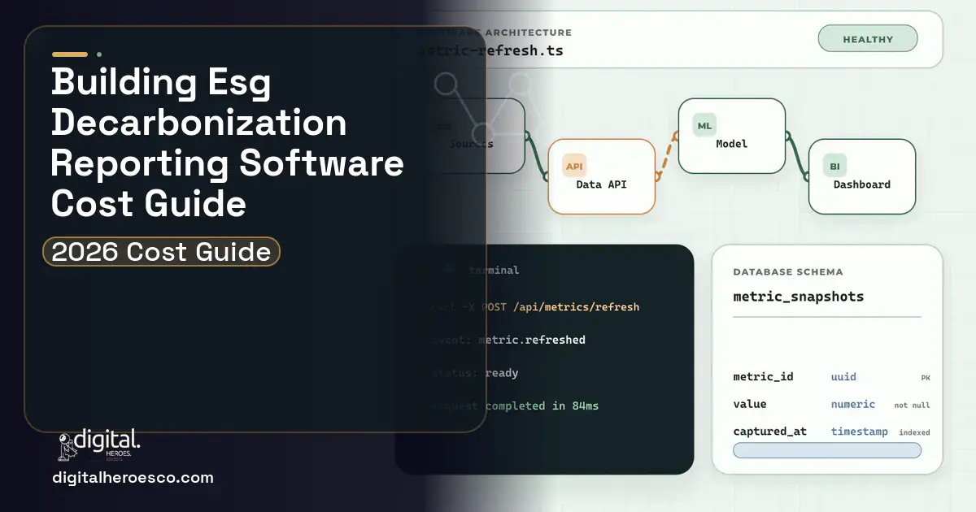
Task: Click the metric.refreshed event line
Action: point(508,340)
